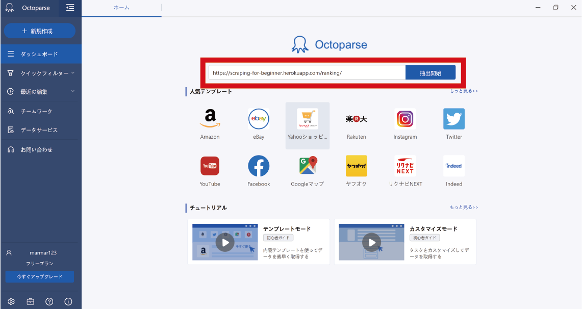Click the Octoparse logo in the sidebar header
The image size is (582, 309).
(10, 8)
